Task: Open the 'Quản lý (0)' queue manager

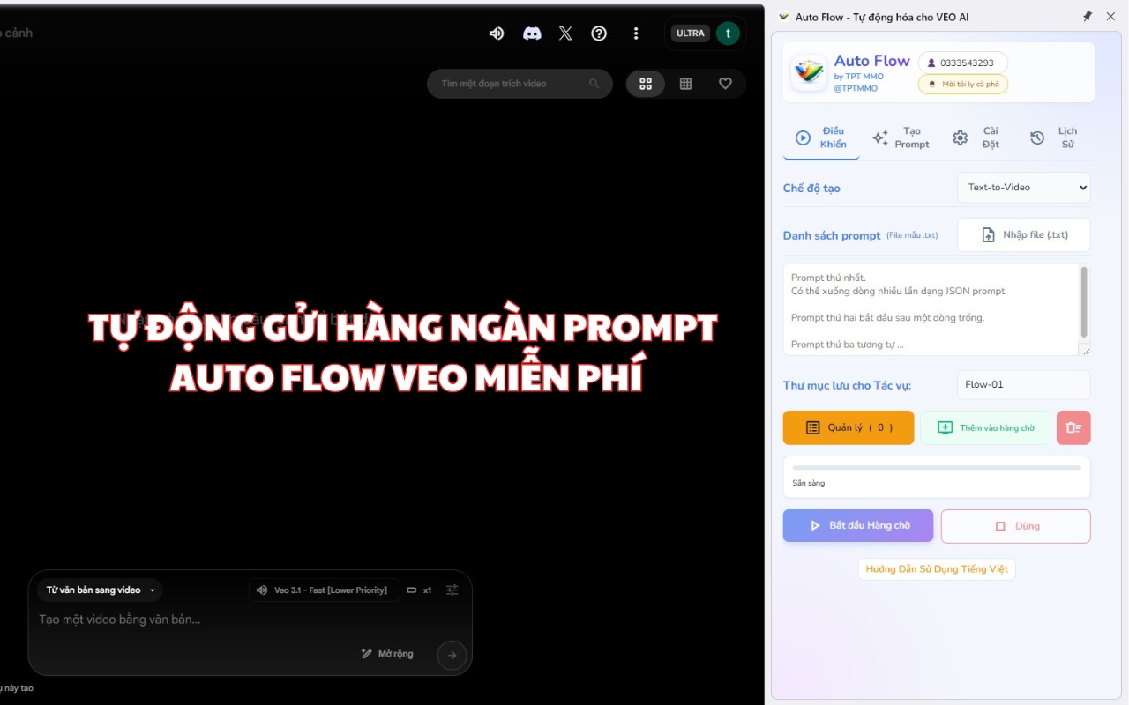Action: click(849, 427)
